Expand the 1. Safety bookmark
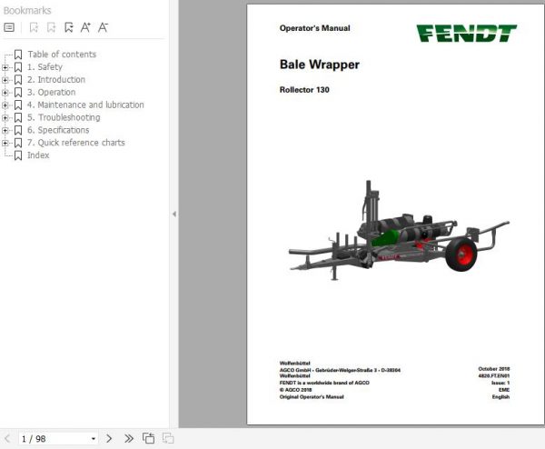 (x=5, y=67)
